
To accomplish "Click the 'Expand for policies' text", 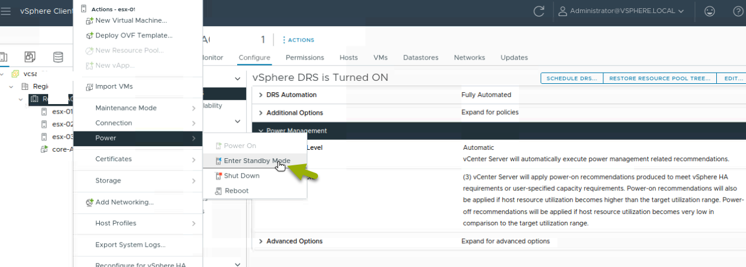I will [490, 113].
